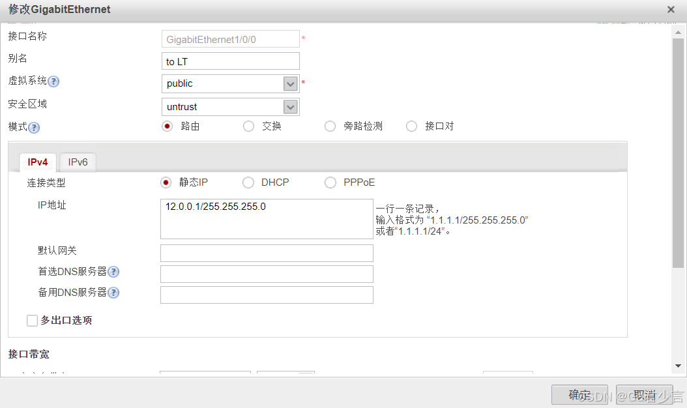This screenshot has width=687, height=408.
Task: Open help icon beside 首选DNS服务器
Action: coord(113,272)
